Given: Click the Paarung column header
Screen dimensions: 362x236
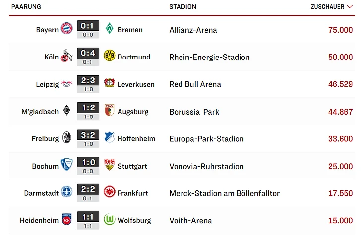Looking at the screenshot, I should (26, 7).
